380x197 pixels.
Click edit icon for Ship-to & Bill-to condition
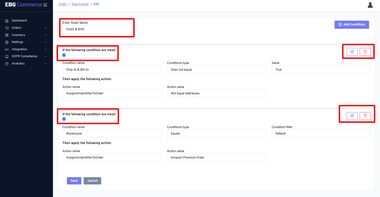tap(352, 52)
